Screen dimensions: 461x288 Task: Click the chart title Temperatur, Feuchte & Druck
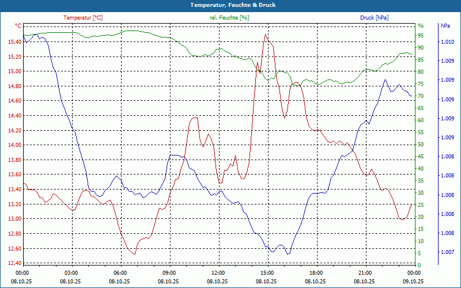231,5
